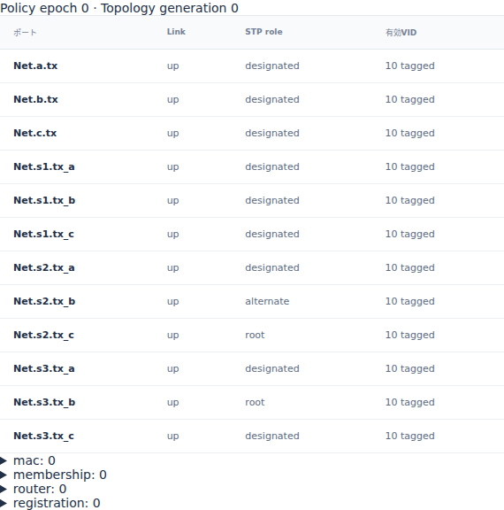Select the Net.a.tx port name

click(35, 66)
